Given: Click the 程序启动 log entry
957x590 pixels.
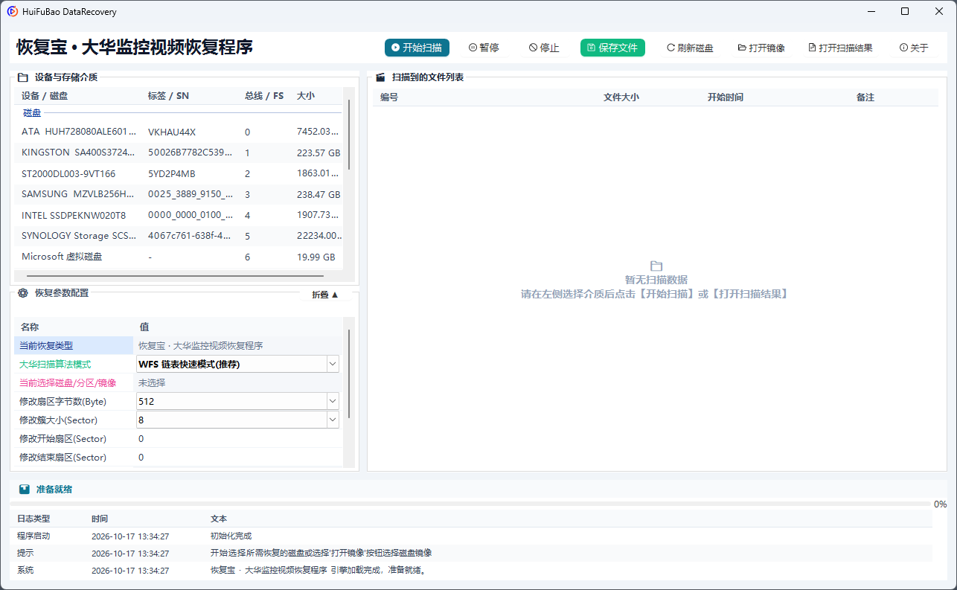Looking at the screenshot, I should point(471,536).
